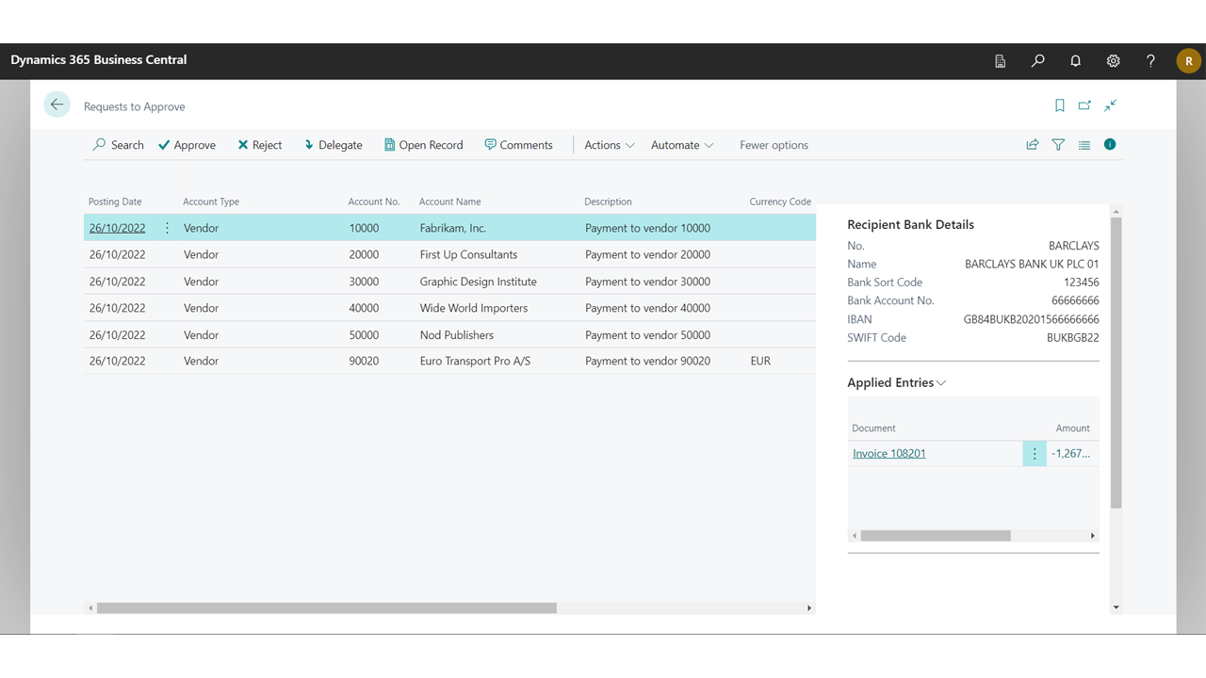
Task: Click the SWIFT Code value BUKBGB22
Action: 1072,337
